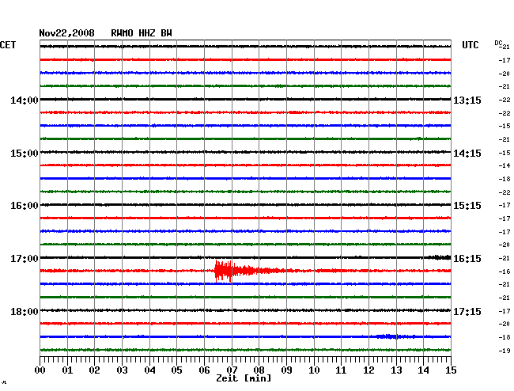Click the DC value -14
Image resolution: width=514 pixels, height=391 pixels.
[505, 165]
